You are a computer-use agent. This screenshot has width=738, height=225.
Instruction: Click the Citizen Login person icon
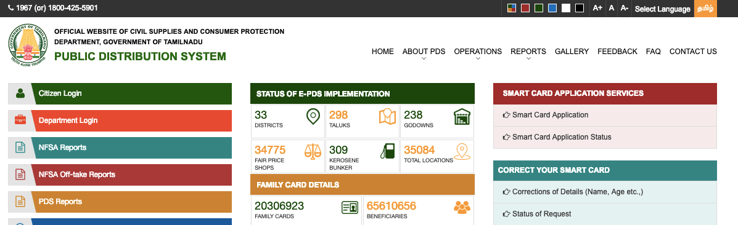pos(20,93)
